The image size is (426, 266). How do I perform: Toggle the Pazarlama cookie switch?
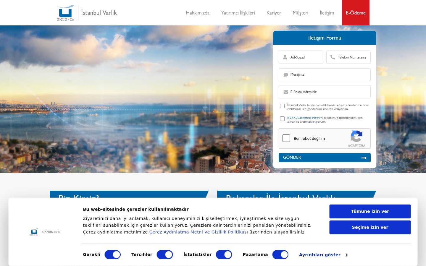coord(280,254)
